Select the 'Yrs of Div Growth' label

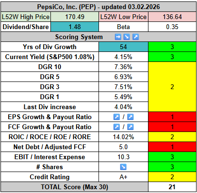point(49,47)
